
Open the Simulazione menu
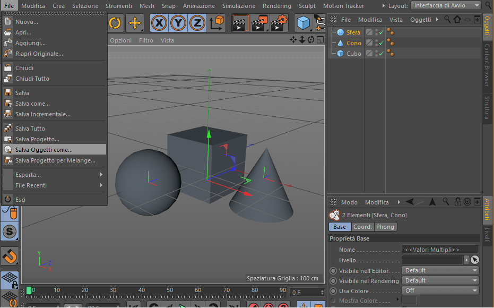(x=238, y=6)
